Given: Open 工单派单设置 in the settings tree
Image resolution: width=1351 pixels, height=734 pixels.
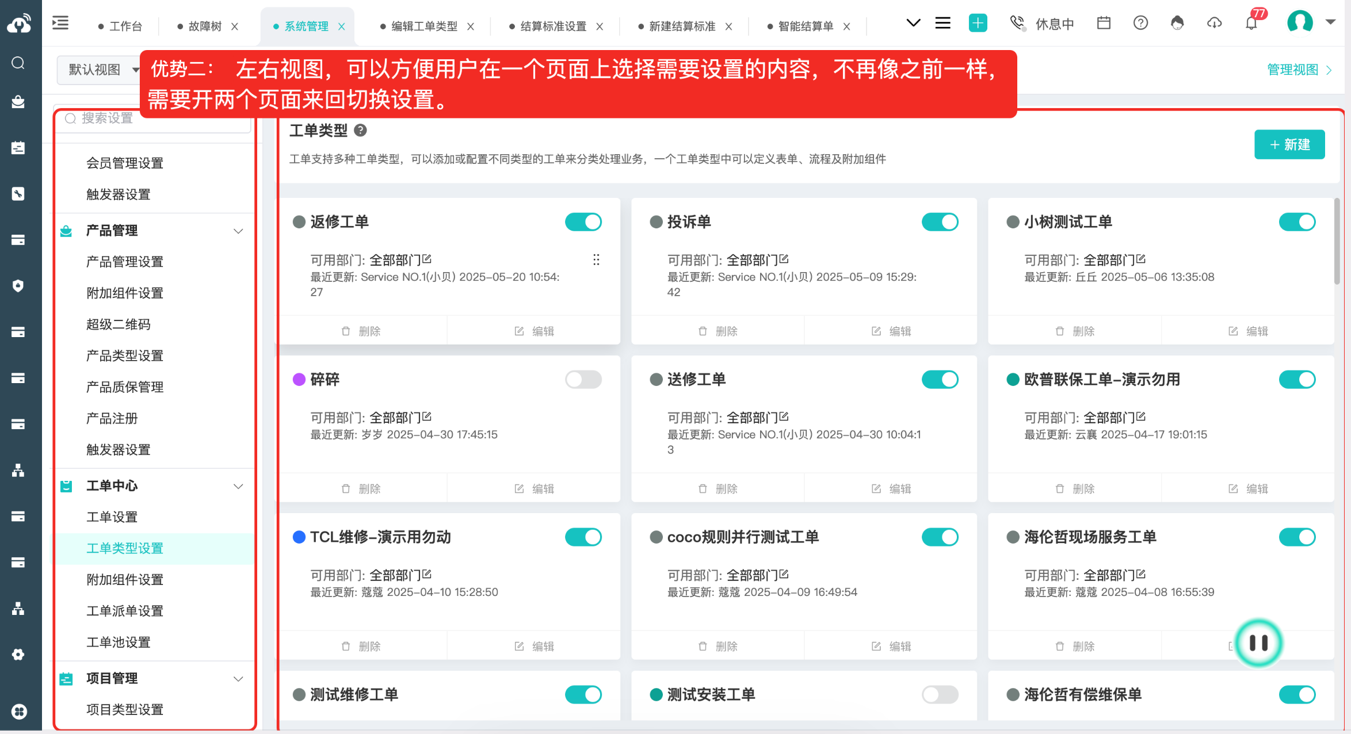Looking at the screenshot, I should pos(125,611).
